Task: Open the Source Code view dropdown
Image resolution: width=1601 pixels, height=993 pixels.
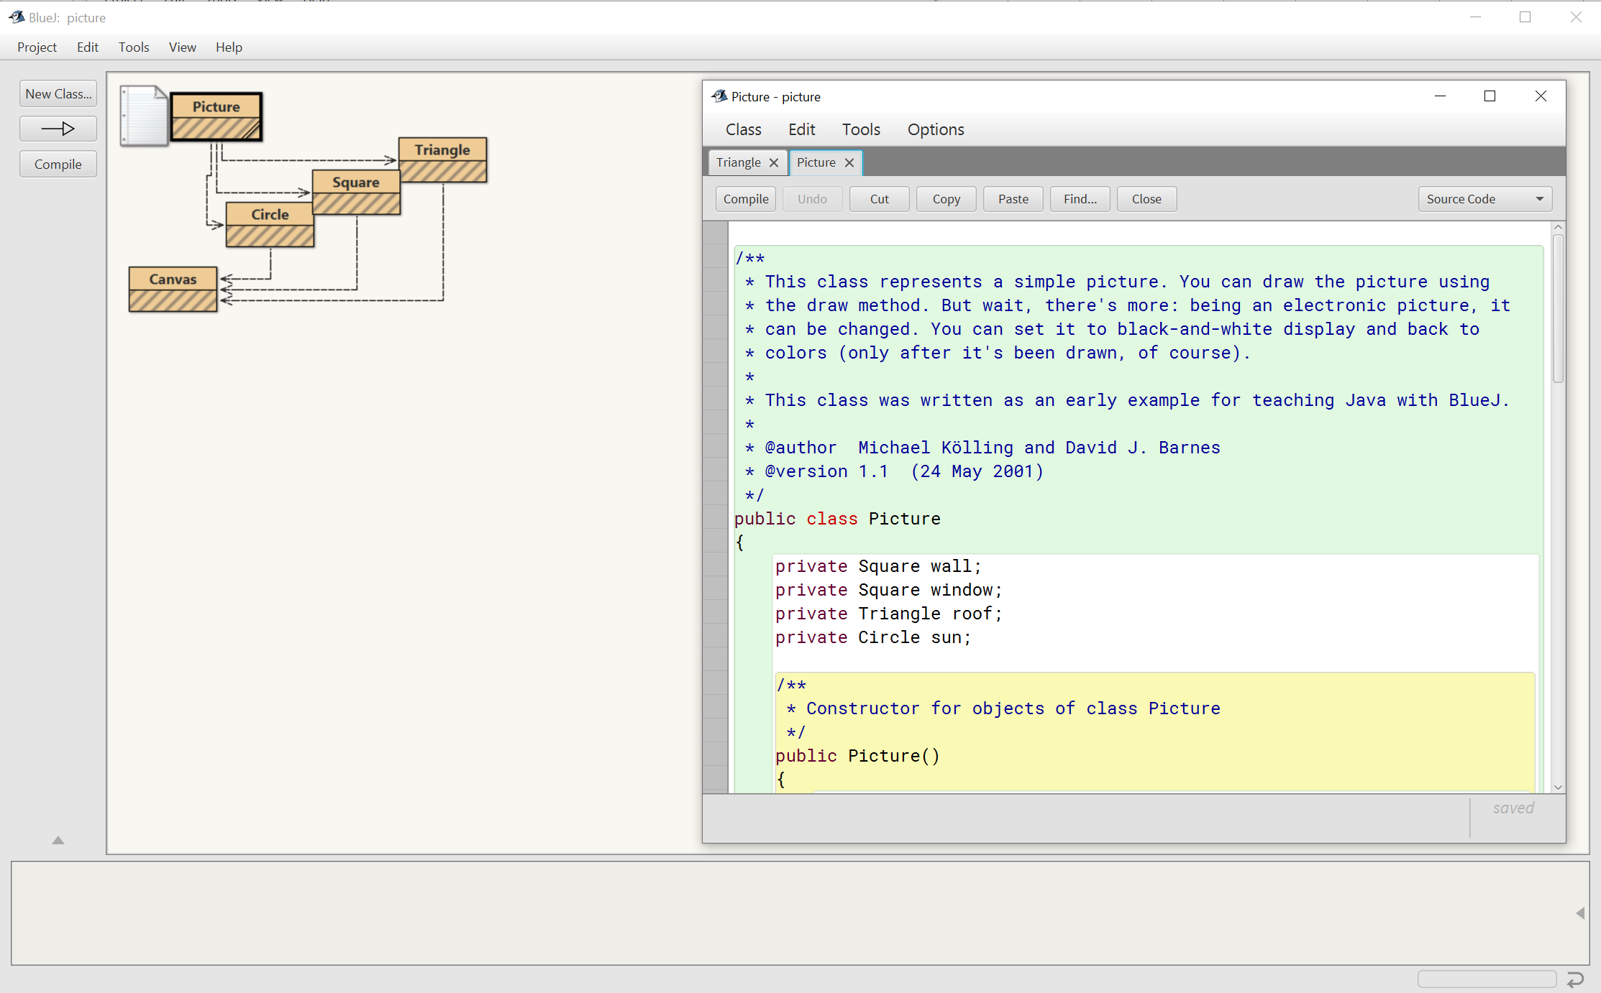Action: point(1484,199)
